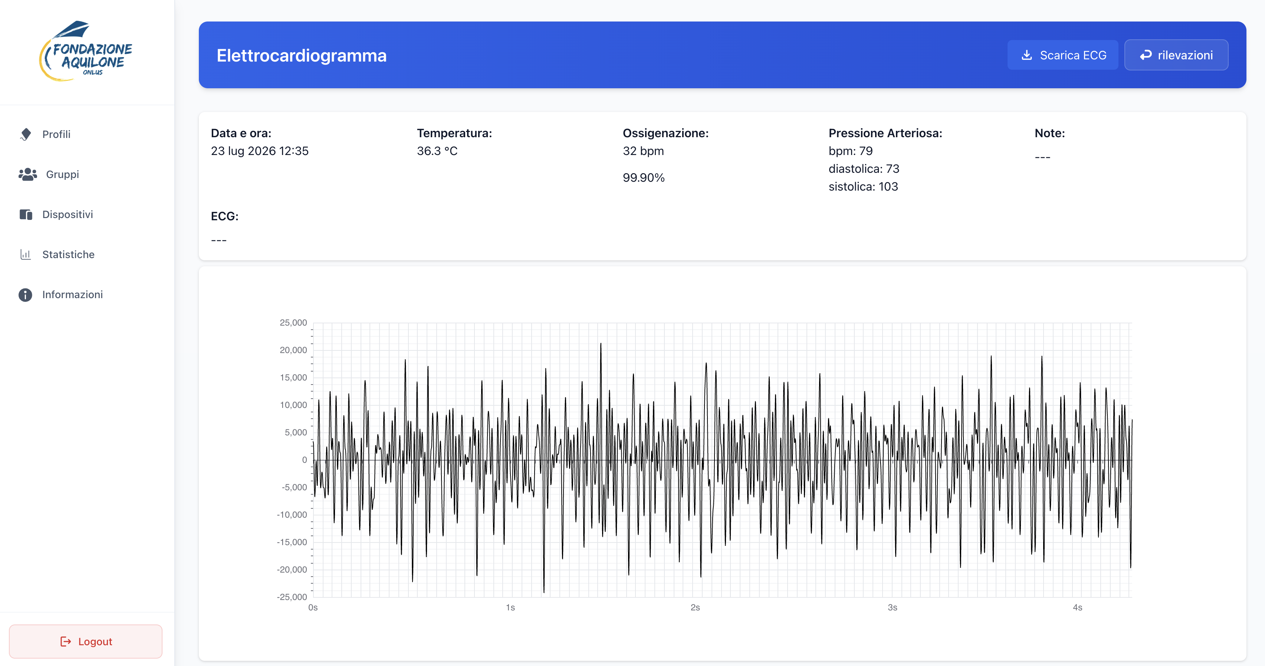This screenshot has width=1265, height=666.
Task: Click the logout arrow icon
Action: tap(65, 642)
